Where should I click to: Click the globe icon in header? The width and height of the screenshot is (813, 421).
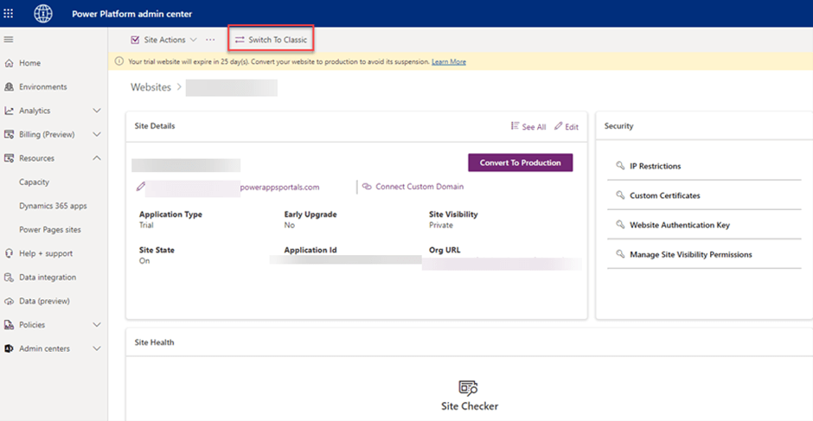tap(43, 14)
